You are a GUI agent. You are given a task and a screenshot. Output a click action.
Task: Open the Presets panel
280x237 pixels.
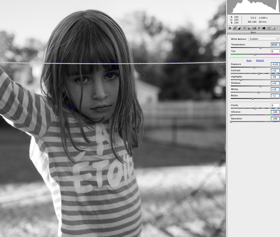click(x=268, y=28)
